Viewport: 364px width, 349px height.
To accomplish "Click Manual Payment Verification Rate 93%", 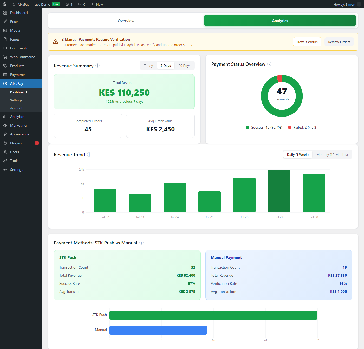I will pyautogui.click(x=343, y=283).
